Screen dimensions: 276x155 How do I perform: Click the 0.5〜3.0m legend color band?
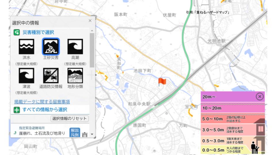point(233,141)
